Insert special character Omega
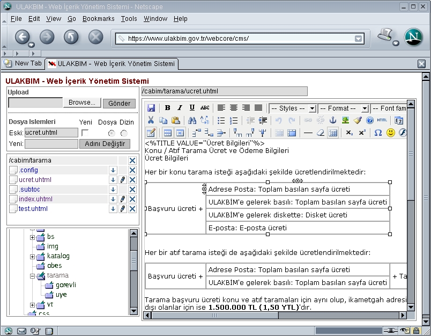This screenshot has width=431, height=336. (378, 133)
